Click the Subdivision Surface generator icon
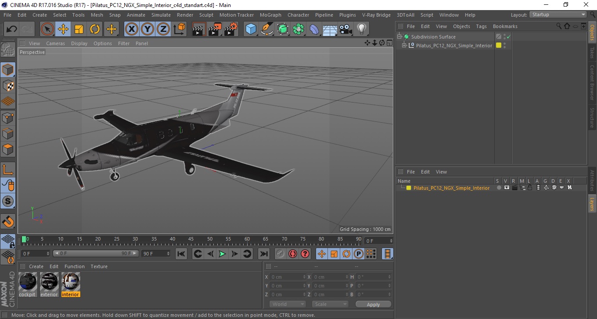Viewport: 597px width, 319px height. click(x=283, y=29)
